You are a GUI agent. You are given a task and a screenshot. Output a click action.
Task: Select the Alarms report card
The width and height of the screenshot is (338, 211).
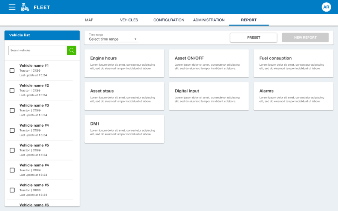point(293,96)
